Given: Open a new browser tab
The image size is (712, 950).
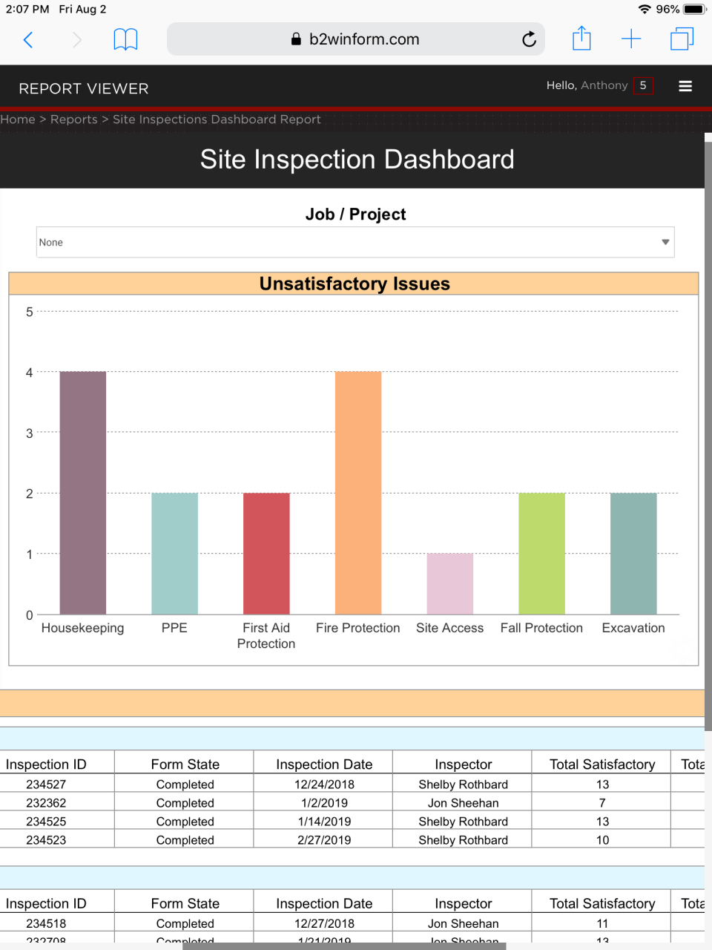Looking at the screenshot, I should tap(631, 38).
